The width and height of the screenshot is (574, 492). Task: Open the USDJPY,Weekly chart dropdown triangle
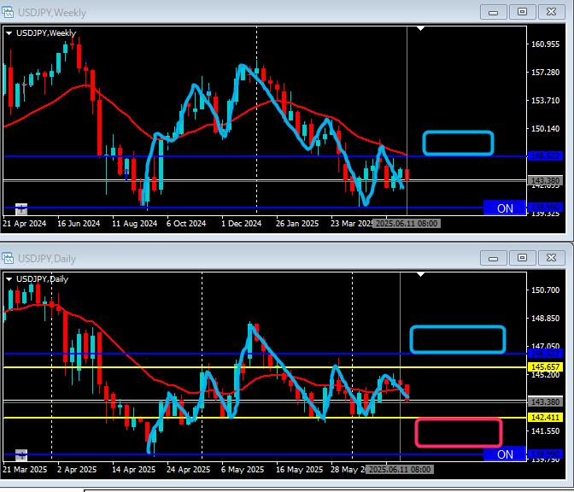[9, 33]
